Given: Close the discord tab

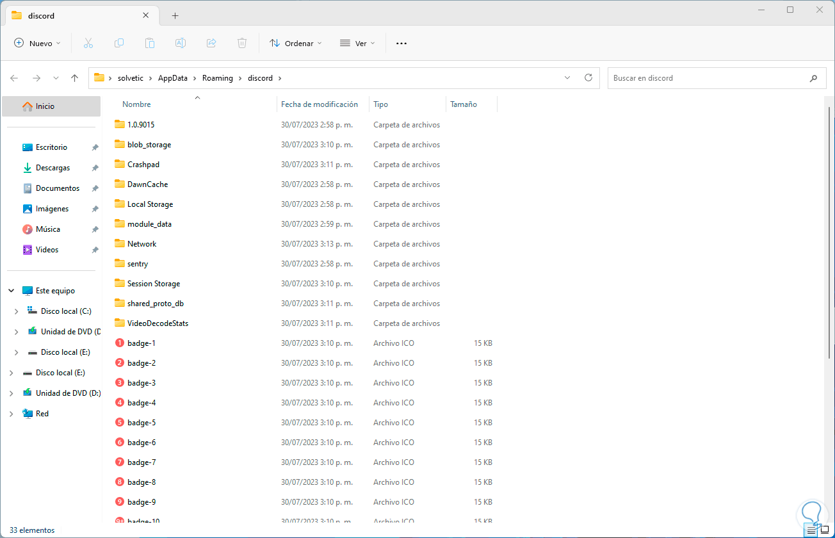Looking at the screenshot, I should pos(147,15).
